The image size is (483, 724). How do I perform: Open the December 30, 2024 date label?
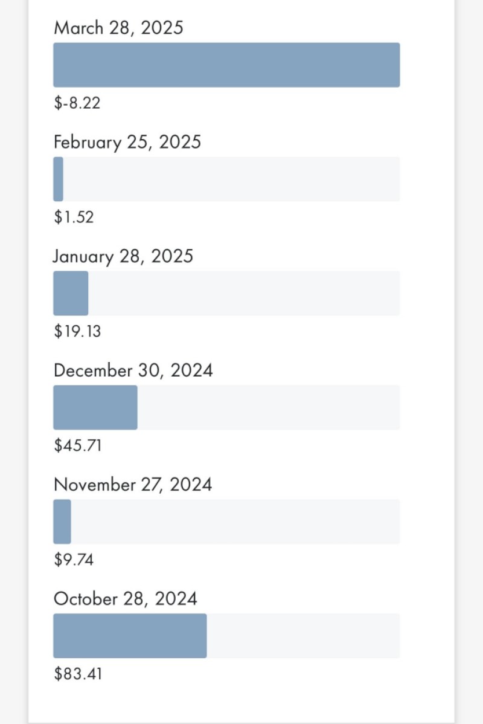tap(133, 370)
